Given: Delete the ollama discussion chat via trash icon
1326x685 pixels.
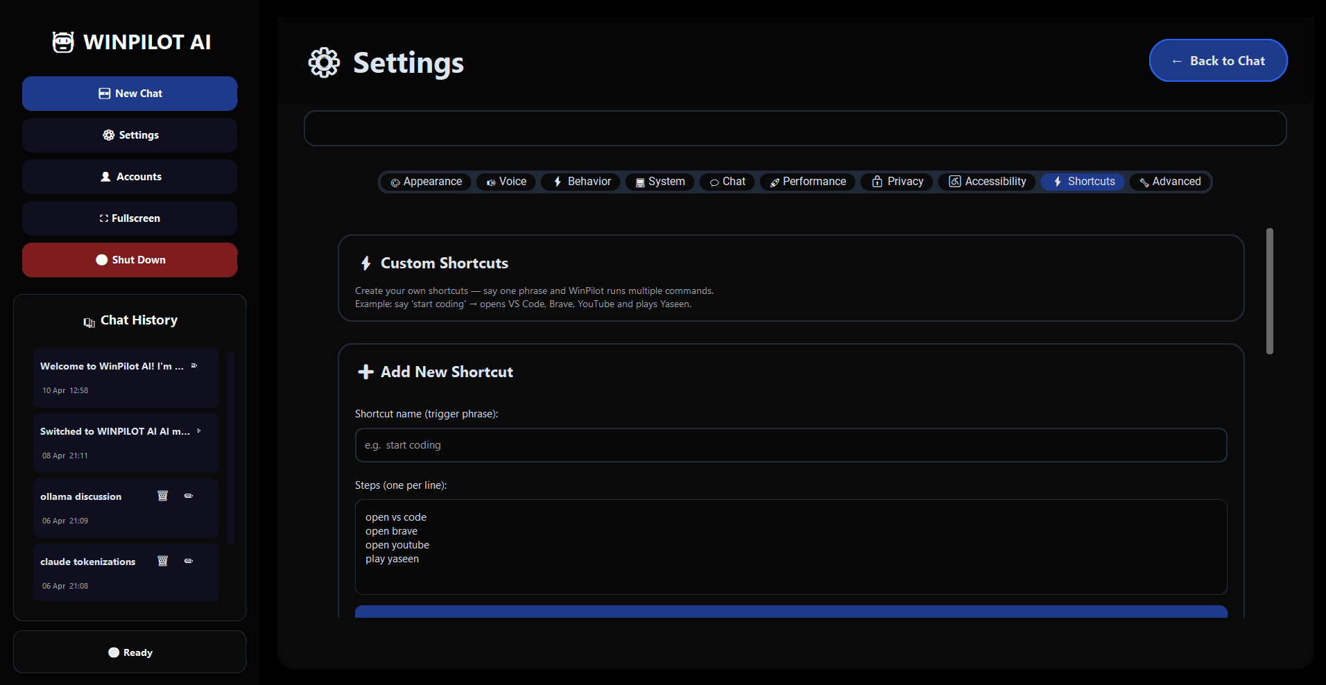Looking at the screenshot, I should (x=163, y=496).
